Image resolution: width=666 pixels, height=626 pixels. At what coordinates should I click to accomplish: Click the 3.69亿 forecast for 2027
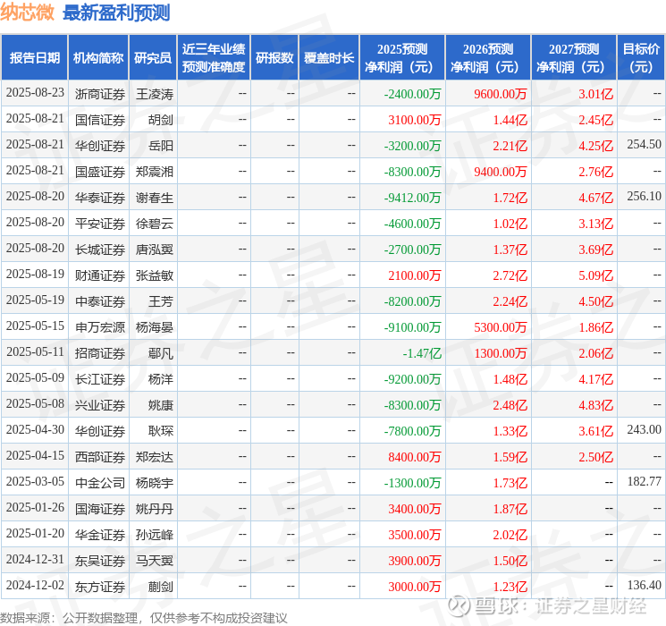(x=595, y=250)
